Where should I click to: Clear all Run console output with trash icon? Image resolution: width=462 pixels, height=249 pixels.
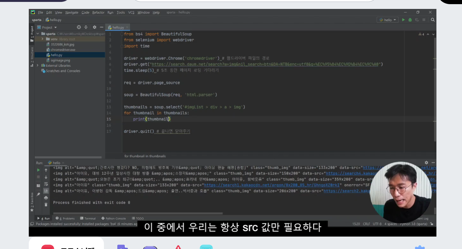[x=46, y=205]
